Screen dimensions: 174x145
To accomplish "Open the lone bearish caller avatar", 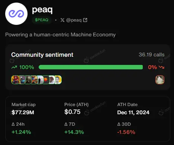I will [x=160, y=80].
